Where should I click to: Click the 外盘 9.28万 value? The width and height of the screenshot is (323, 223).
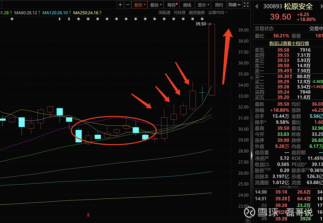tap(282, 146)
